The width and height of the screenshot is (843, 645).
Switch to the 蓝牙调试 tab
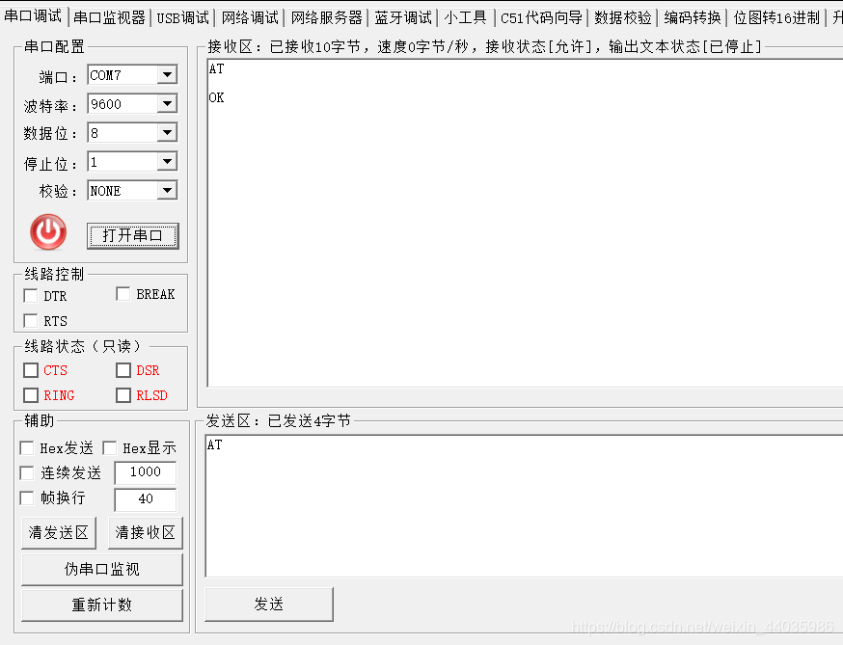click(x=403, y=17)
